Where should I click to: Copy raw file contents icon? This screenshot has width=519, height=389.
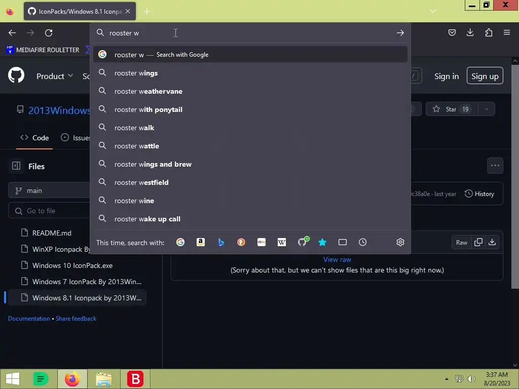[x=478, y=242]
